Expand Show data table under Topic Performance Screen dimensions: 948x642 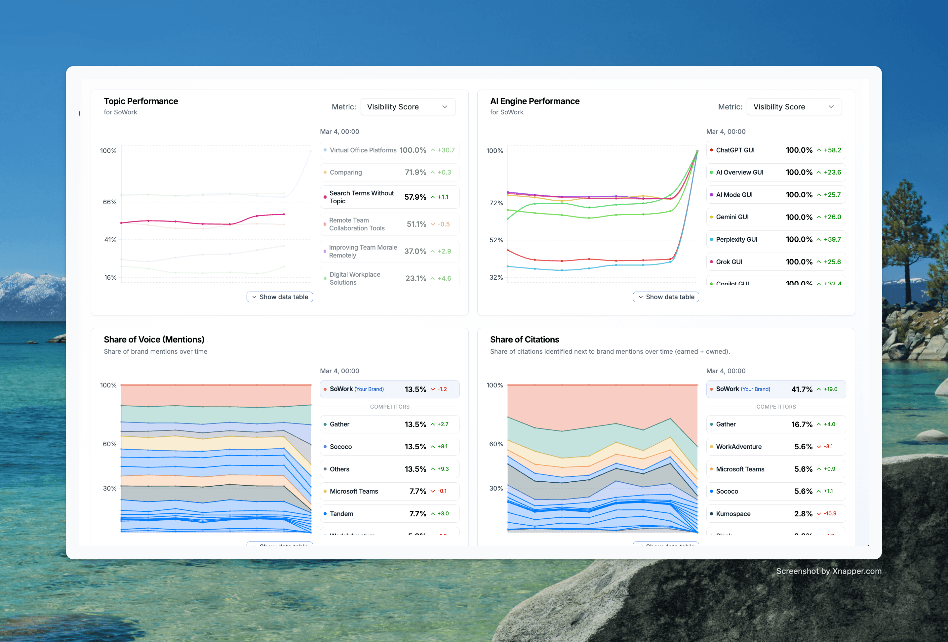279,297
